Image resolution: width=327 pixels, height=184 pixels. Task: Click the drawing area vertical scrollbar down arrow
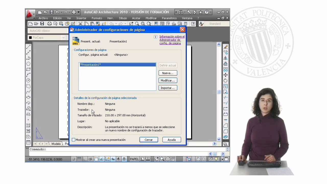tap(219, 139)
